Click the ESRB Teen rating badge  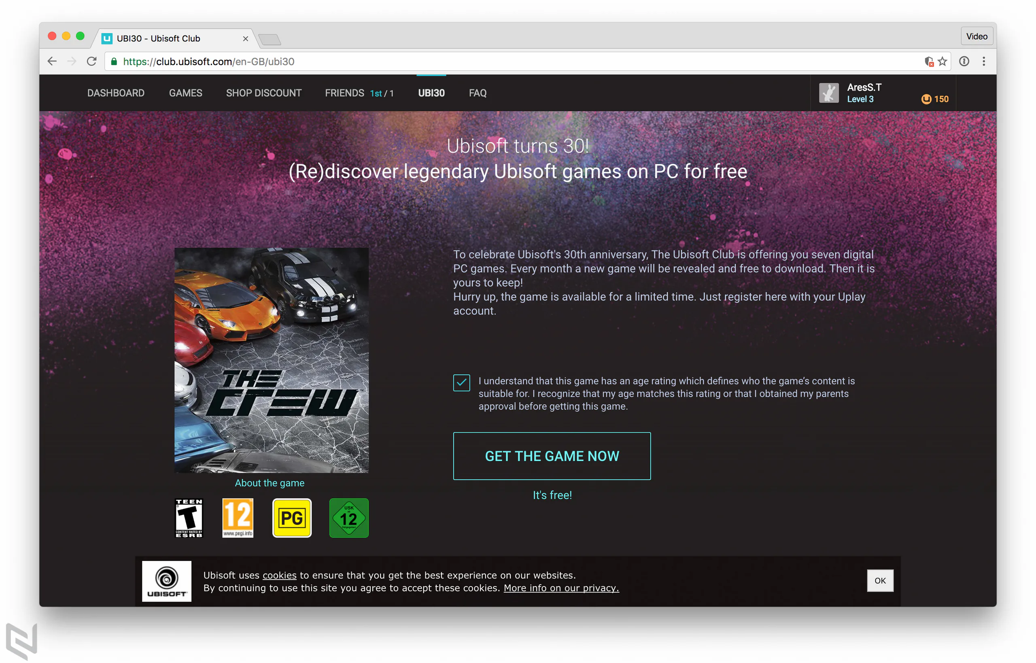point(189,518)
